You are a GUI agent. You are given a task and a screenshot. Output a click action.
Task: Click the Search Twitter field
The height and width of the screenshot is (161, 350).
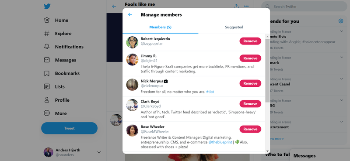304,7
